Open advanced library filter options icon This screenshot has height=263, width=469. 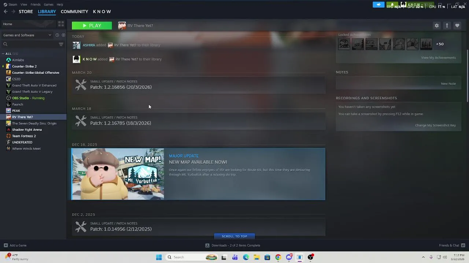[61, 44]
